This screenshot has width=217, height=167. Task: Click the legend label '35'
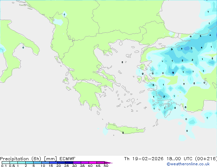click(82, 166)
